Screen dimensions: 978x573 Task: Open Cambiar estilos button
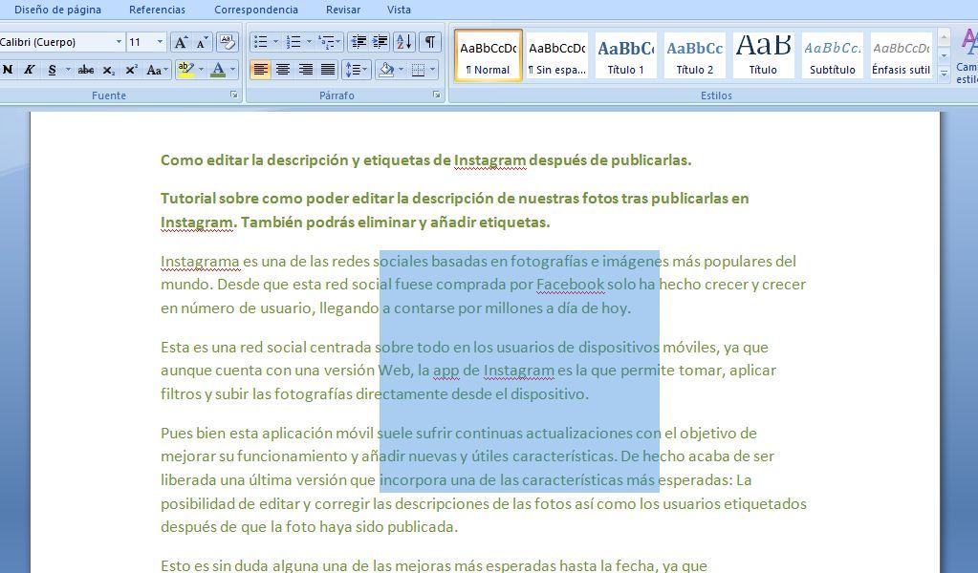(968, 56)
